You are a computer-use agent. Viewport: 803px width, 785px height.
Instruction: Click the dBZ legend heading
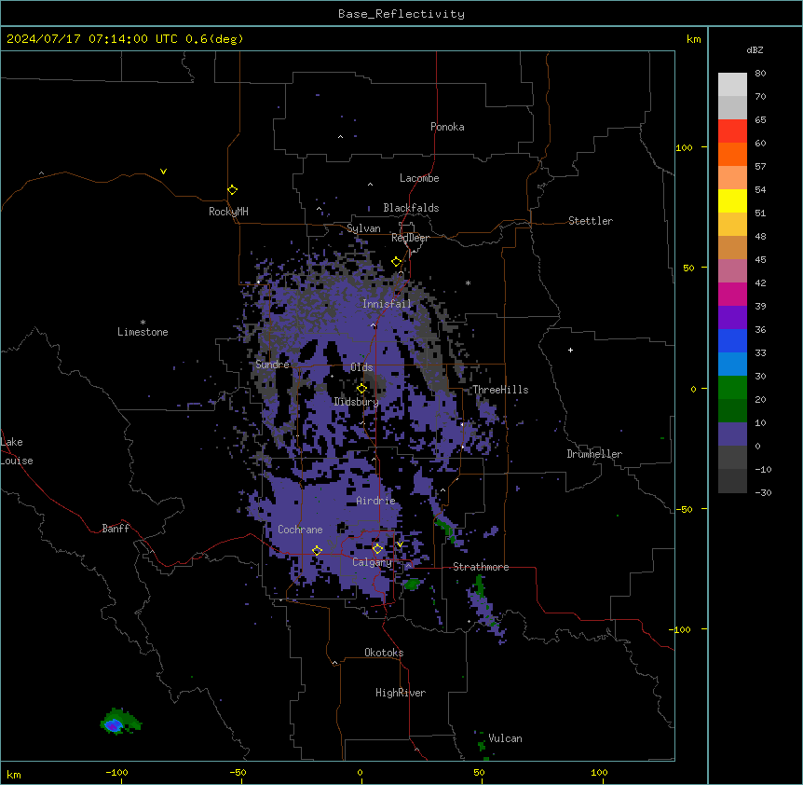coord(755,50)
